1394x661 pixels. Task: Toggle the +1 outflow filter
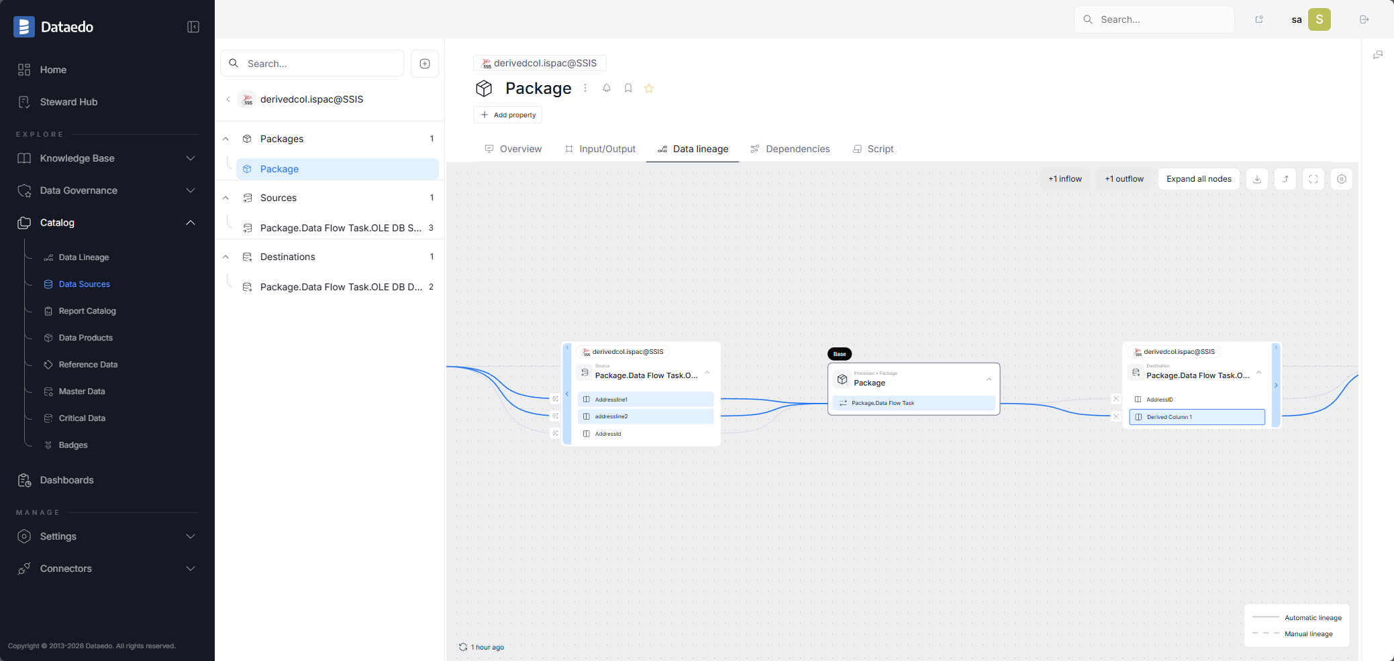coord(1124,179)
